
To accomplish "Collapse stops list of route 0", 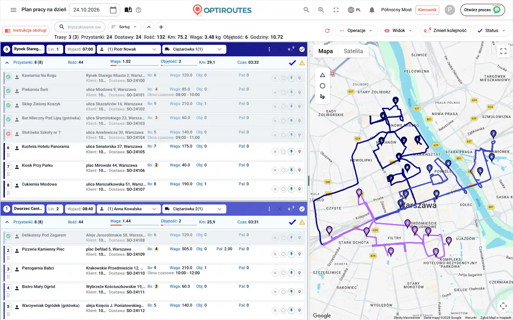I will point(7,63).
